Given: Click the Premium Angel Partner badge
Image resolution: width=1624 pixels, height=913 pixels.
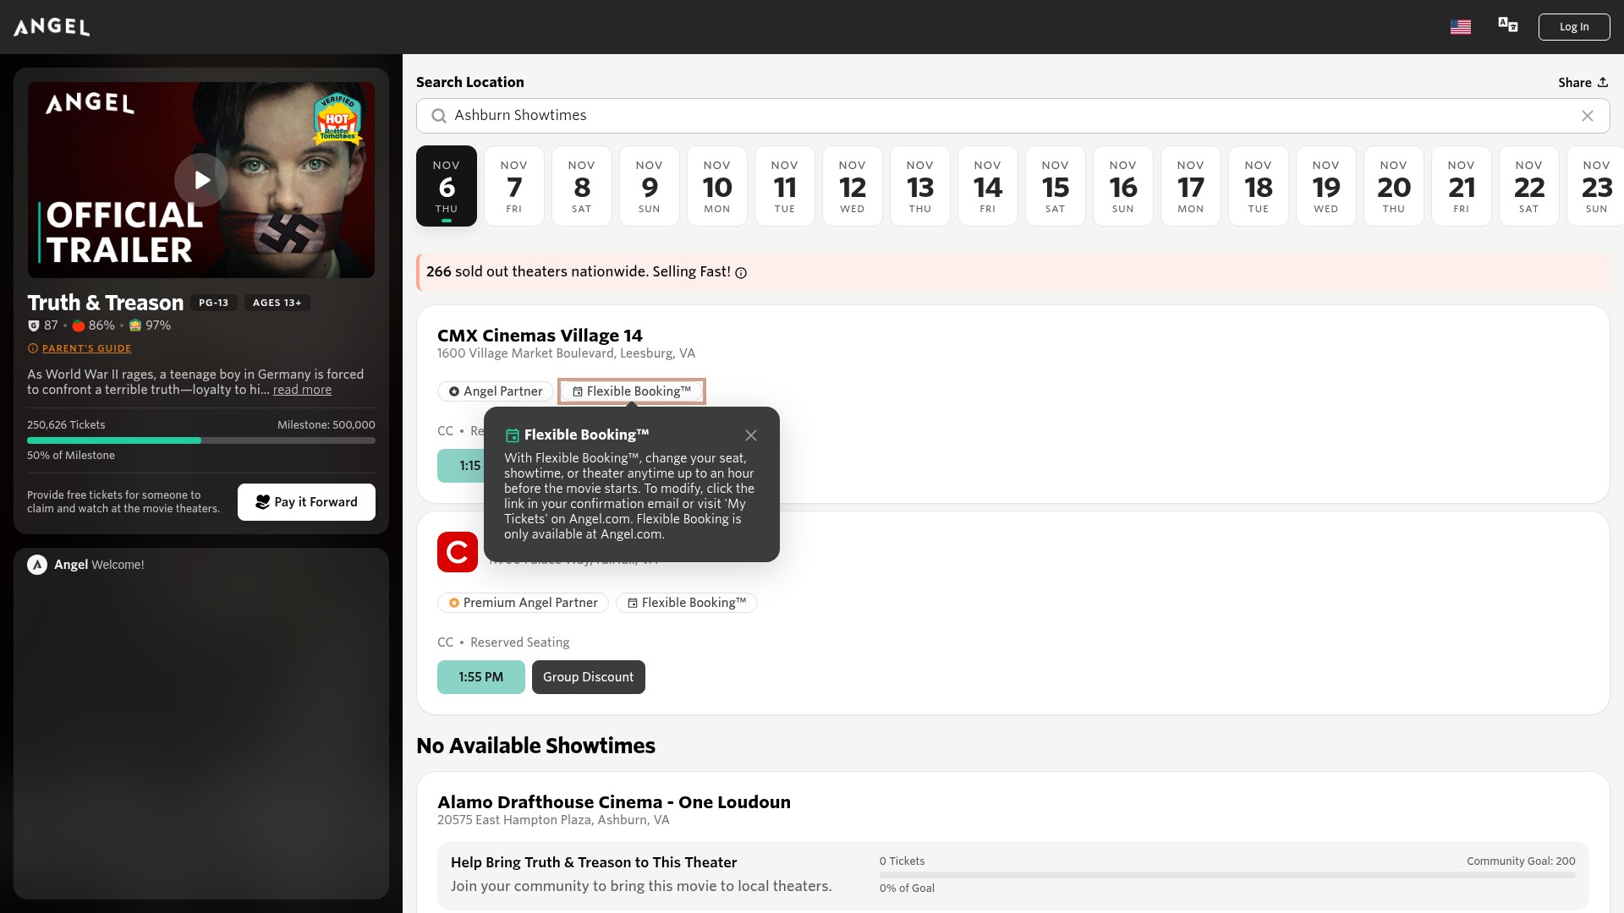Looking at the screenshot, I should point(523,603).
